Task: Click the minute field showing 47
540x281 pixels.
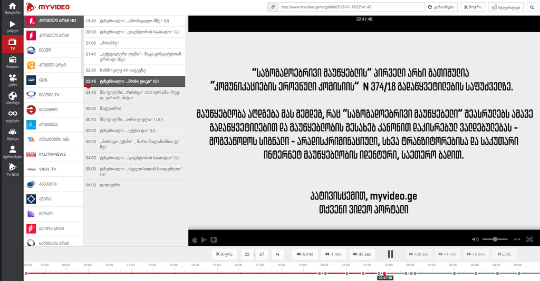Action: [x=262, y=254]
